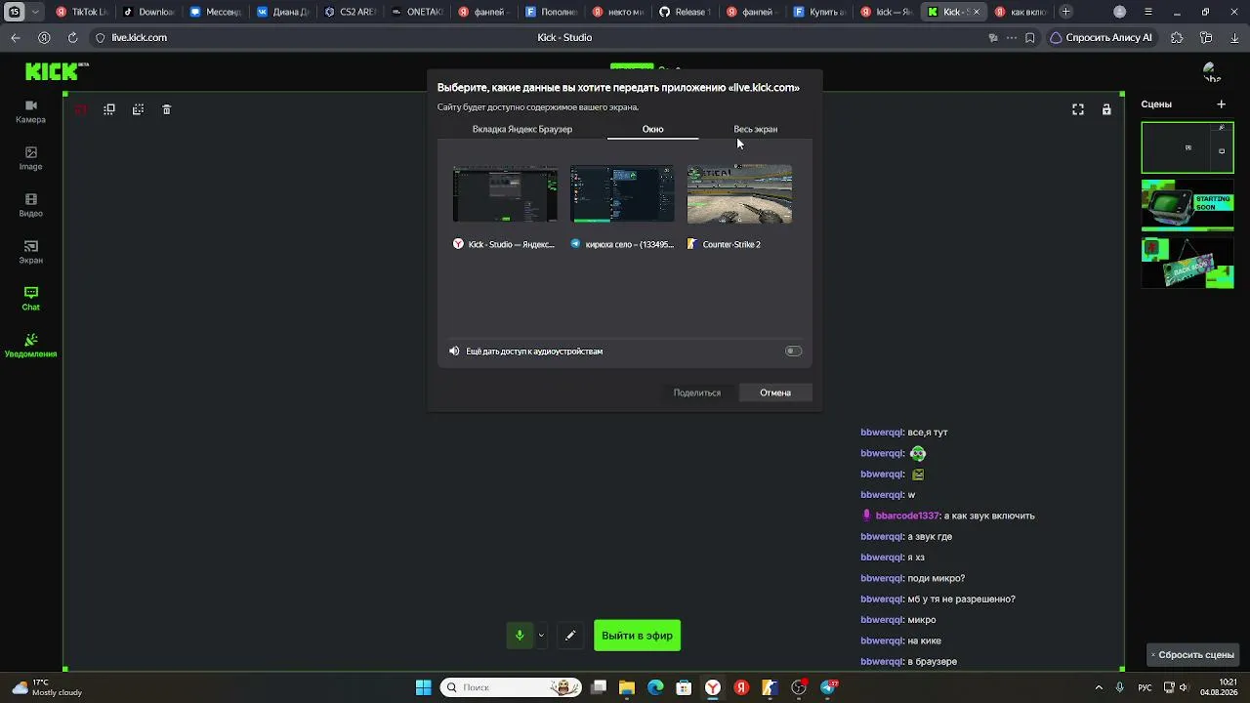This screenshot has height=703, width=1250.
Task: Click Выйти в эфир go-live button
Action: point(637,636)
